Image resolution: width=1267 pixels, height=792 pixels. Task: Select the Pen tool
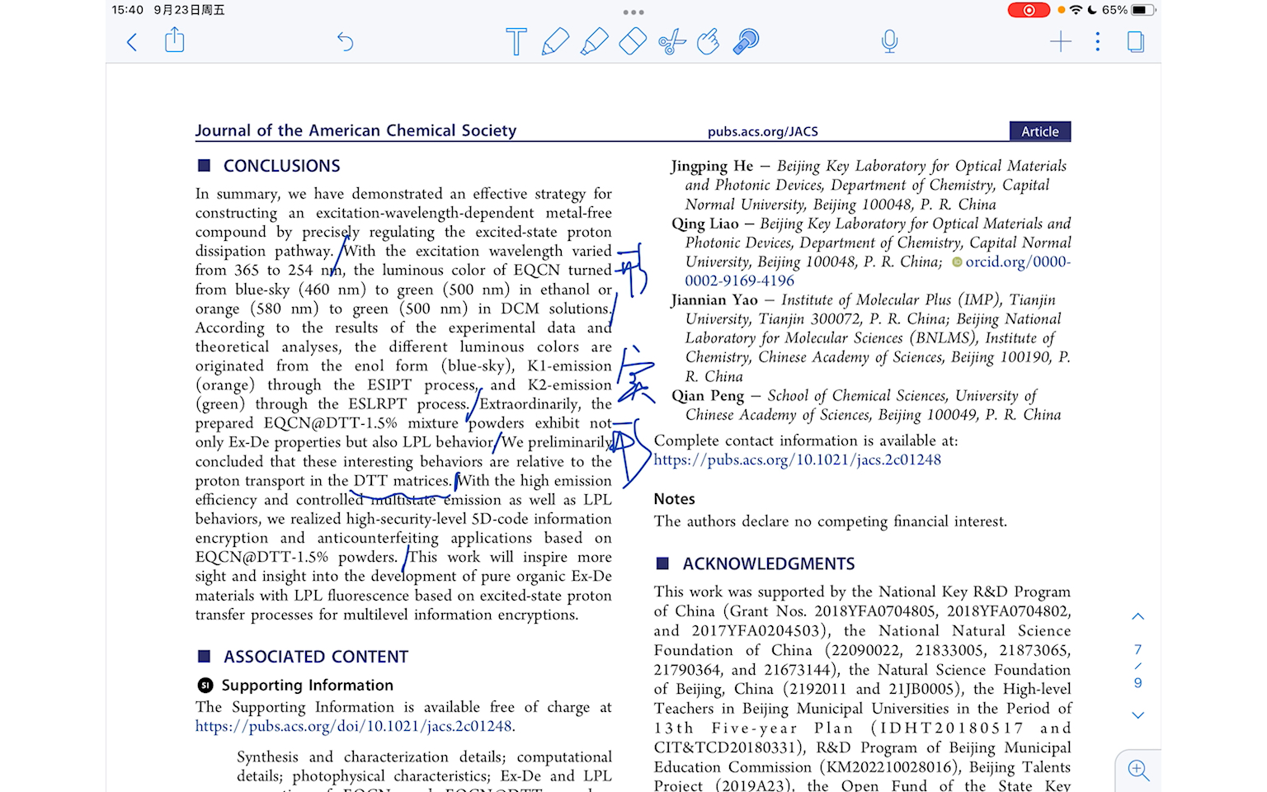tap(555, 41)
